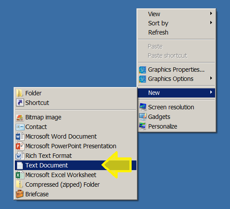This screenshot has height=209, width=230.
Task: Select the greyed Paste shortcut entry
Action: tap(177, 56)
